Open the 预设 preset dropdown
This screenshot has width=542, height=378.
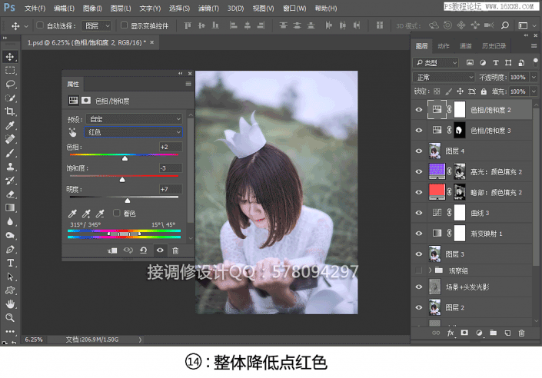click(134, 119)
